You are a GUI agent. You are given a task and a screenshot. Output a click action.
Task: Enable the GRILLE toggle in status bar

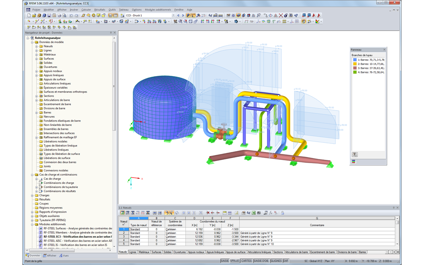pyautogui.click(x=235, y=262)
